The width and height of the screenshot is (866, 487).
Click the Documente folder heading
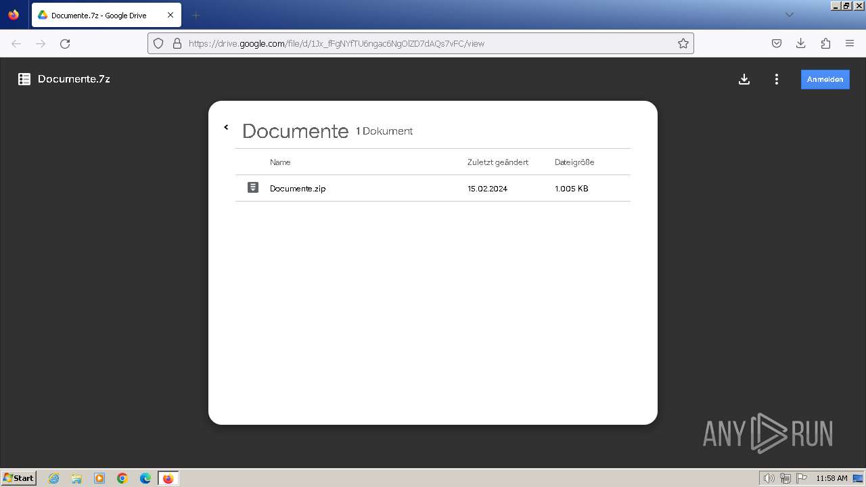pos(295,131)
